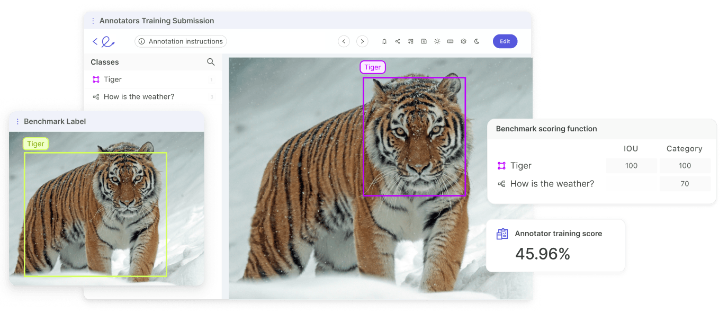Click Tiger row label in scoring table
This screenshot has height=331, width=728.
tap(521, 166)
